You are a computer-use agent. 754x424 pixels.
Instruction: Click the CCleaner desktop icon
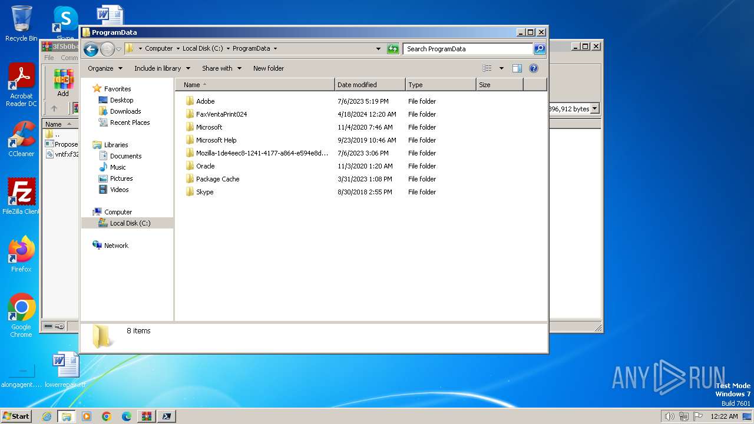21,139
